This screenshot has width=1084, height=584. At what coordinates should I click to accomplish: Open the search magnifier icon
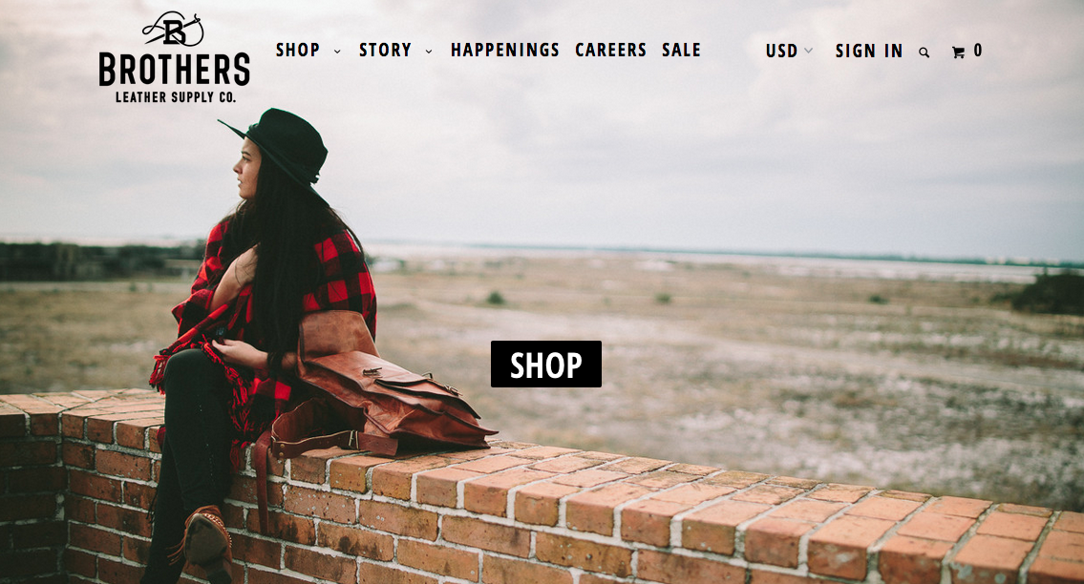click(924, 52)
